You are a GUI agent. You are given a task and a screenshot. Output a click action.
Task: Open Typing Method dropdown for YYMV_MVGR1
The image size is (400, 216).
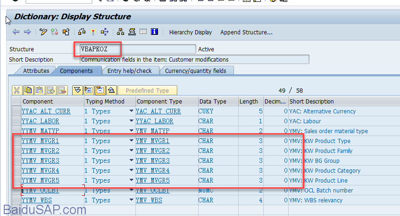(131, 140)
